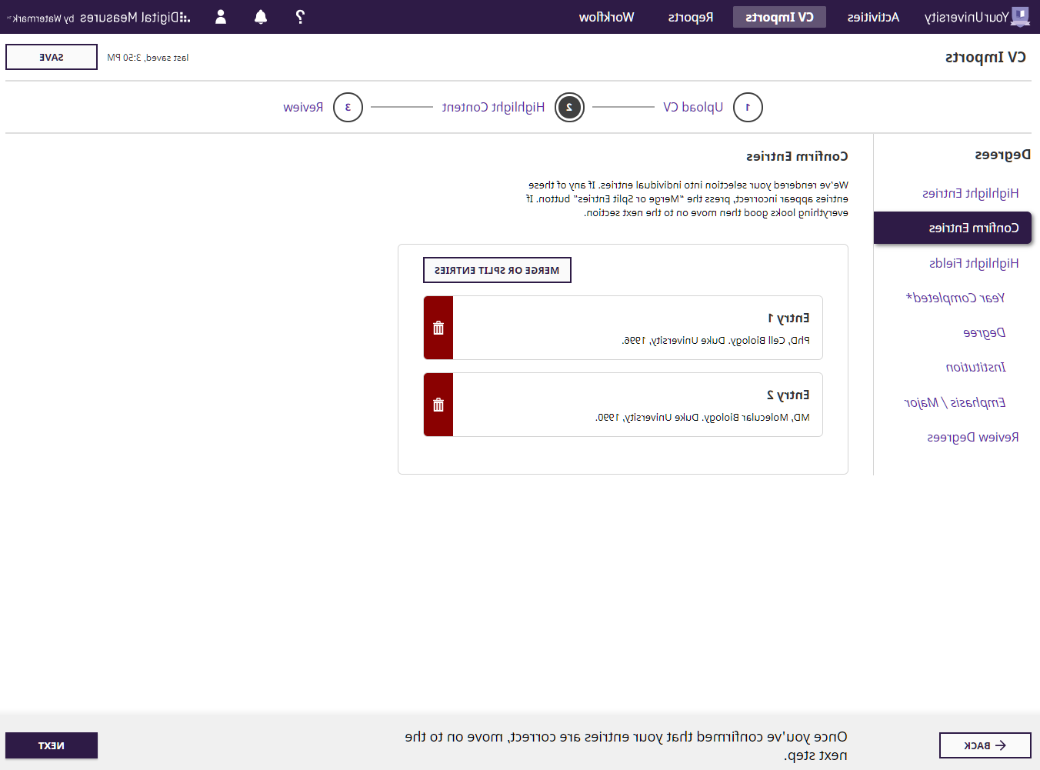The image size is (1040, 770).
Task: Select step 2 Highlight Content circle
Action: pyautogui.click(x=569, y=107)
